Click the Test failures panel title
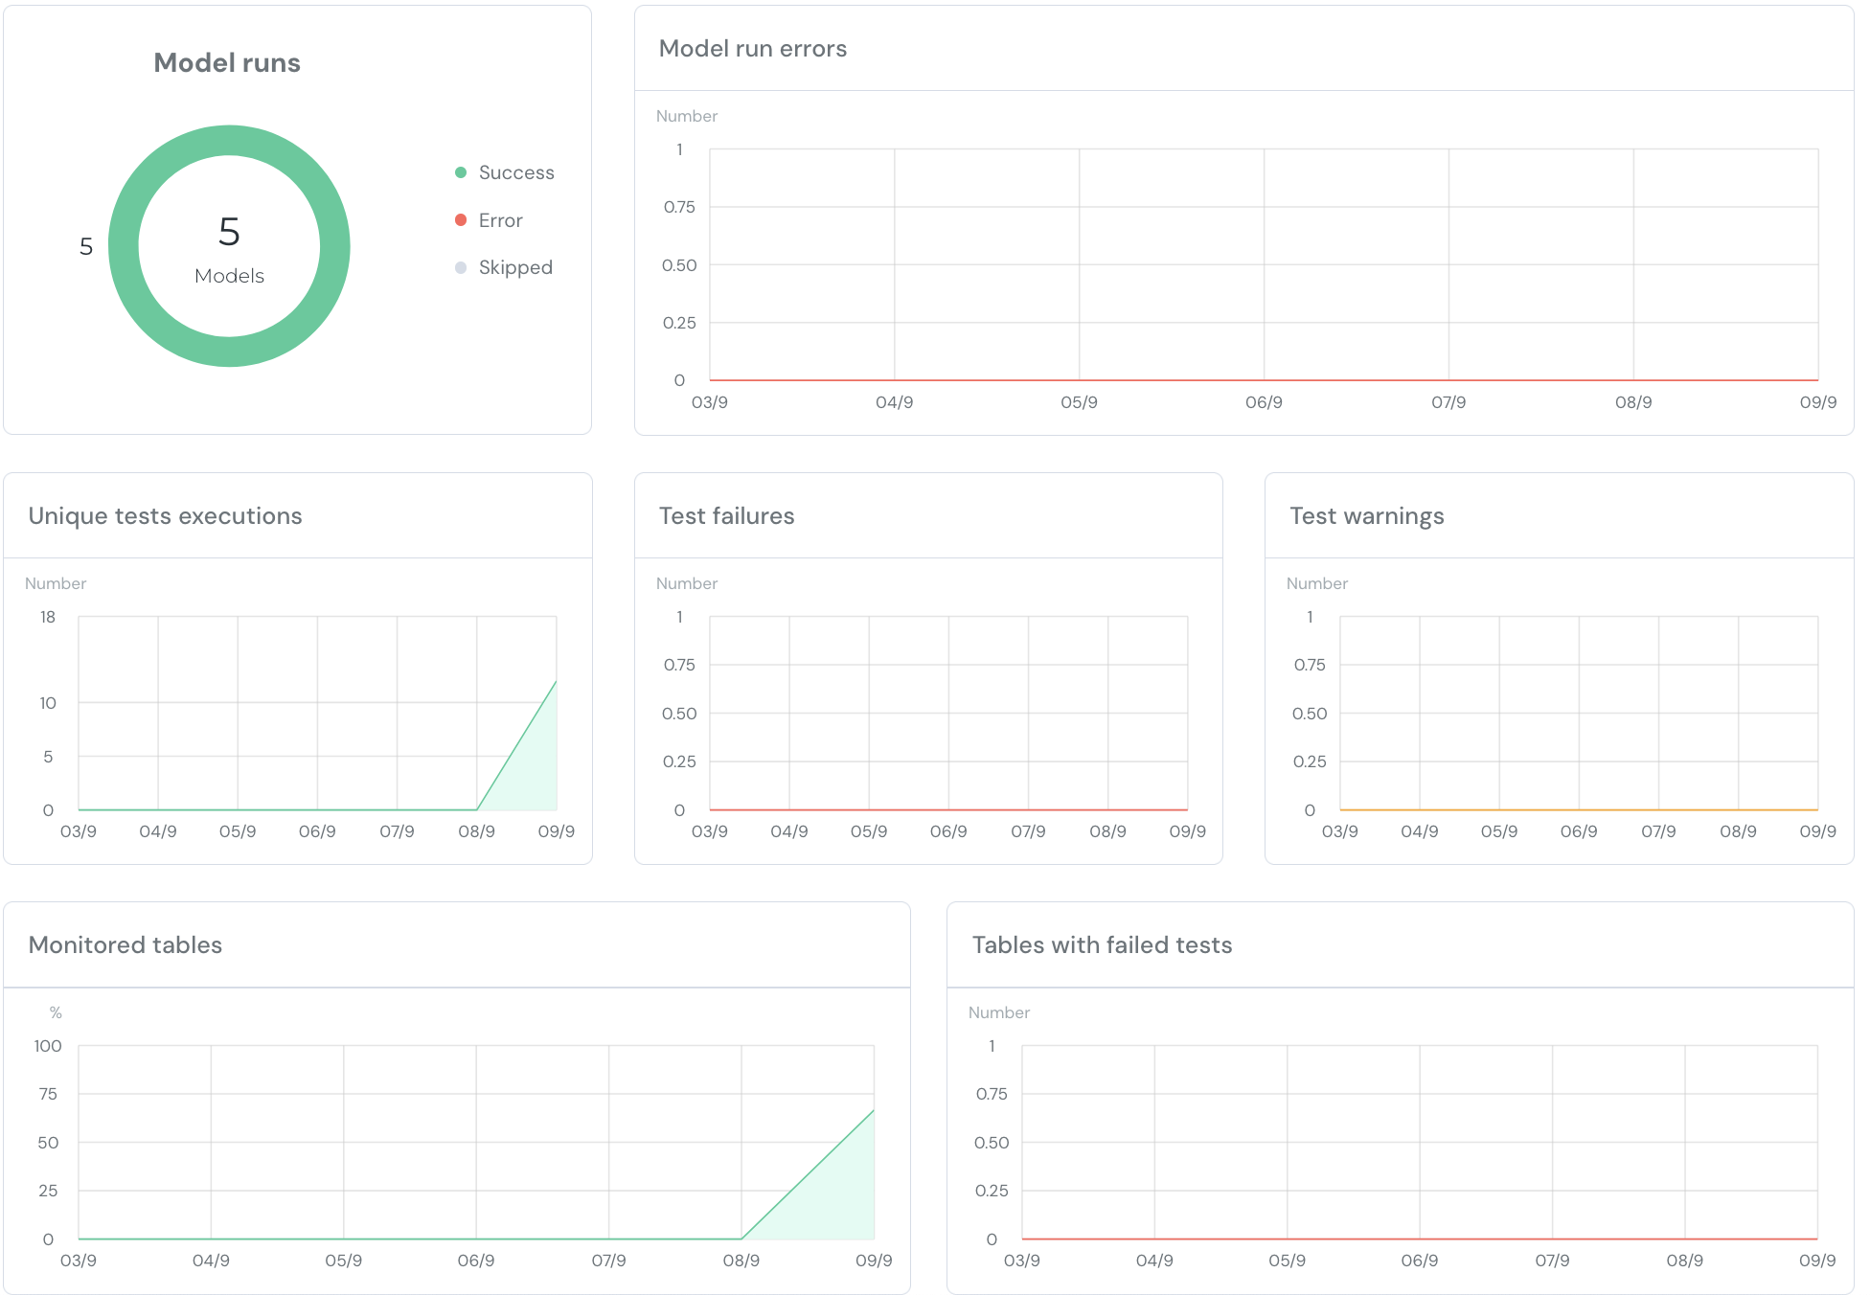Screen dimensions: 1870x1295 [726, 516]
